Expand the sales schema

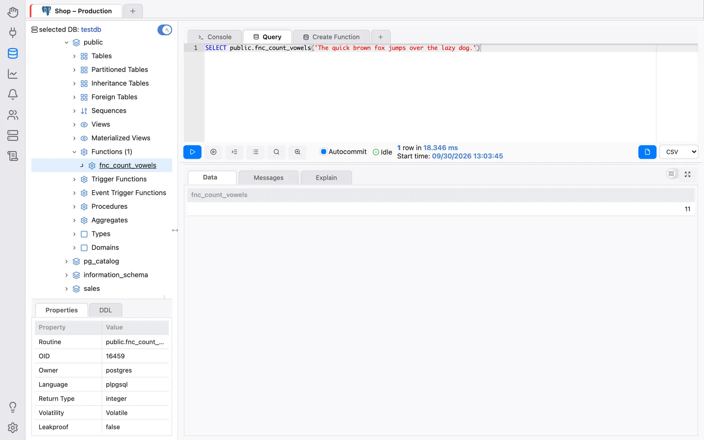tap(66, 289)
